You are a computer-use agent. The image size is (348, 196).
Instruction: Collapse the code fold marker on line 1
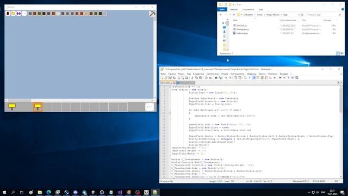pos(170,87)
